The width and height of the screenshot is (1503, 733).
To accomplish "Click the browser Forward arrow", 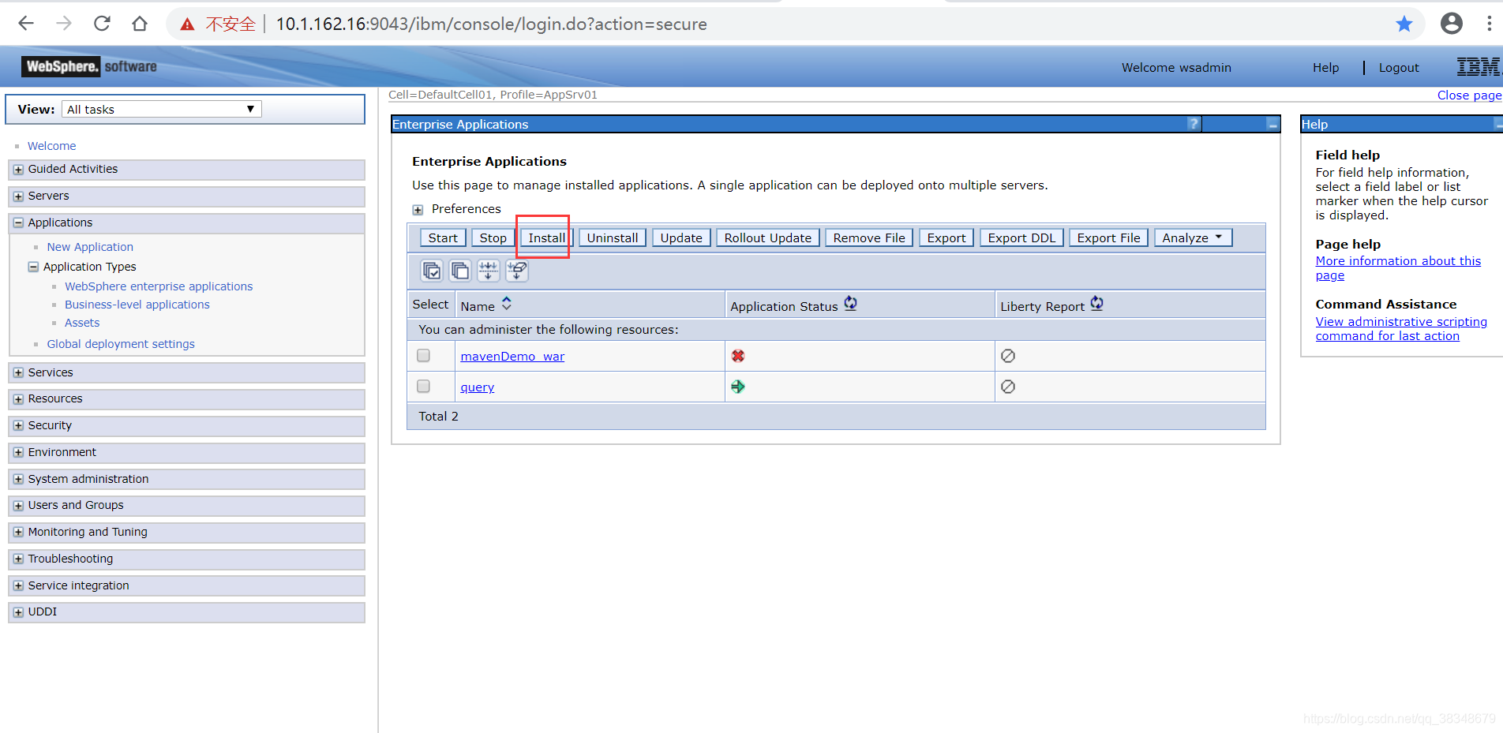I will [64, 24].
